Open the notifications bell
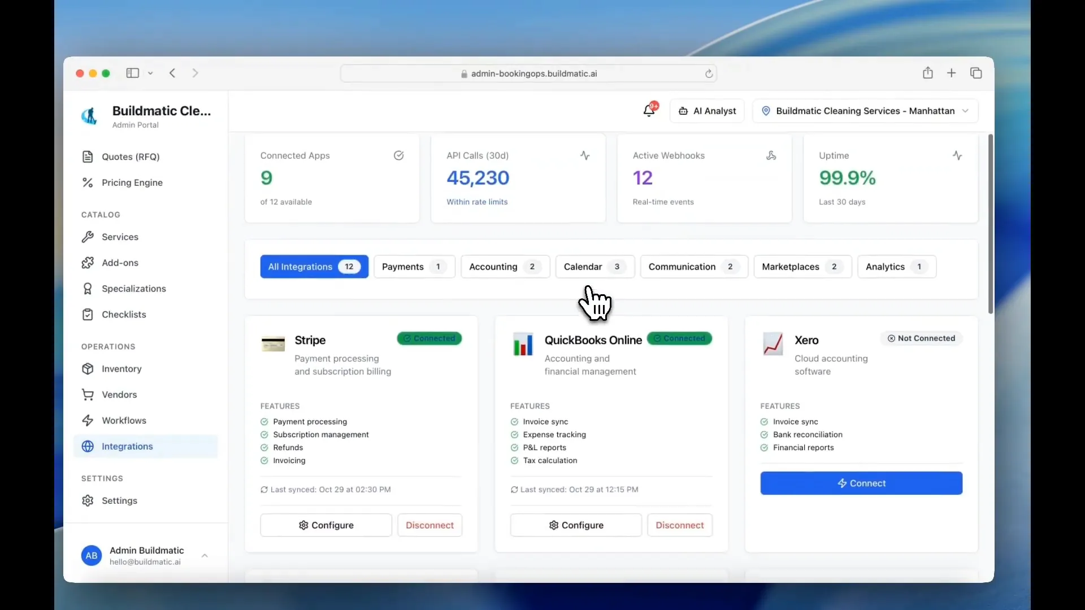 (x=649, y=111)
